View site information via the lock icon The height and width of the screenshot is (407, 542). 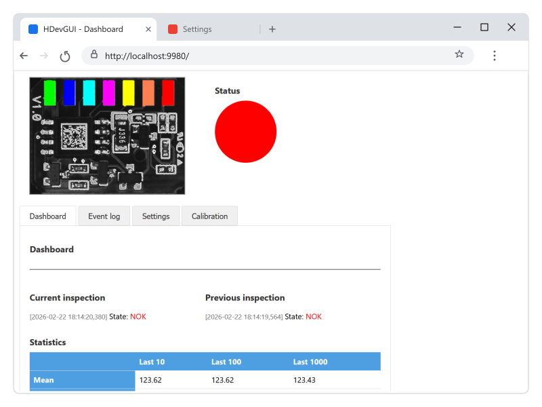click(93, 56)
